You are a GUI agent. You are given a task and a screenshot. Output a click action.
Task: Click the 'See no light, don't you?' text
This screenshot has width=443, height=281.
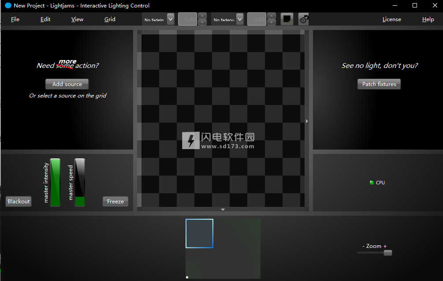coord(380,66)
